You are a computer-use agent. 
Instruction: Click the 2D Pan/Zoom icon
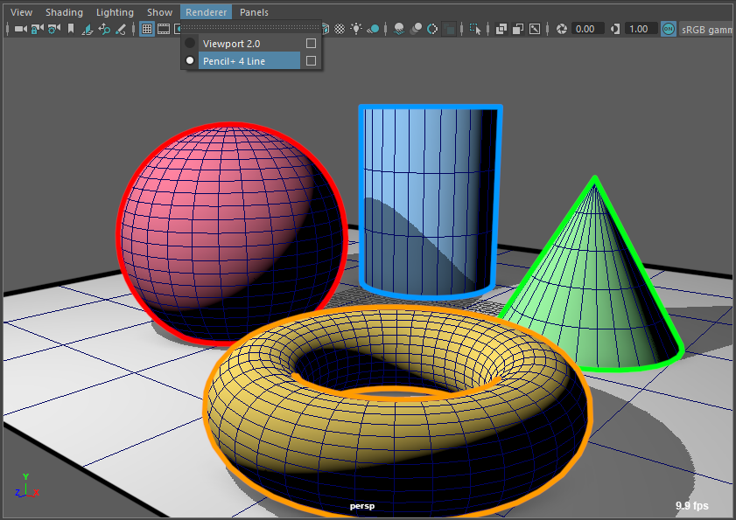pyautogui.click(x=104, y=29)
